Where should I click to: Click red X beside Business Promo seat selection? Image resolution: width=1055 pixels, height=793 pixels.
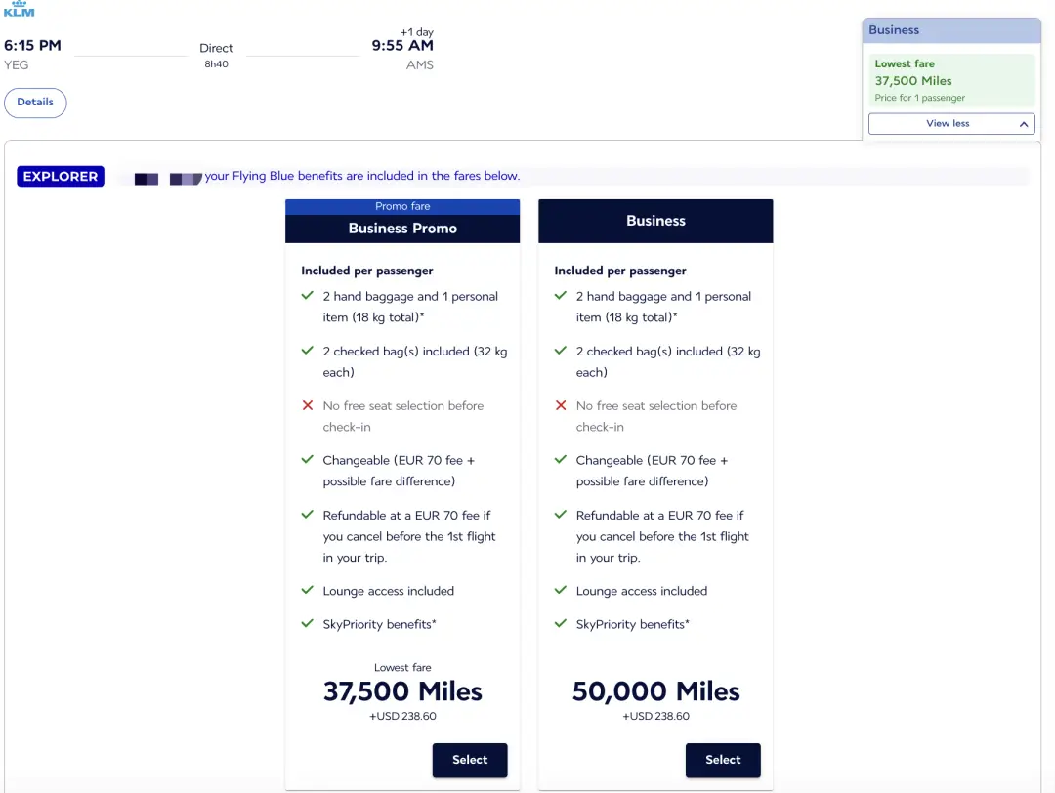pos(308,405)
